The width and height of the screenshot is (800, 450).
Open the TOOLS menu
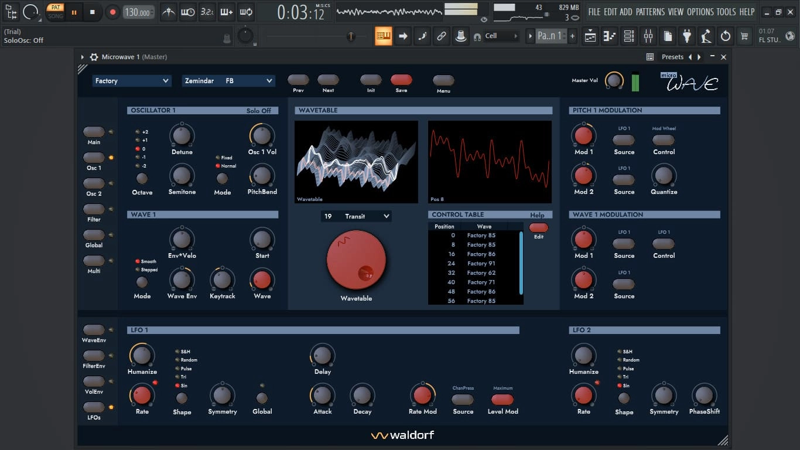[x=726, y=12]
